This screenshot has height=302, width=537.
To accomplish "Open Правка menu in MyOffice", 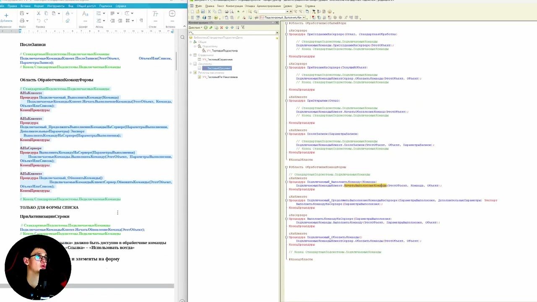I will (12, 6).
